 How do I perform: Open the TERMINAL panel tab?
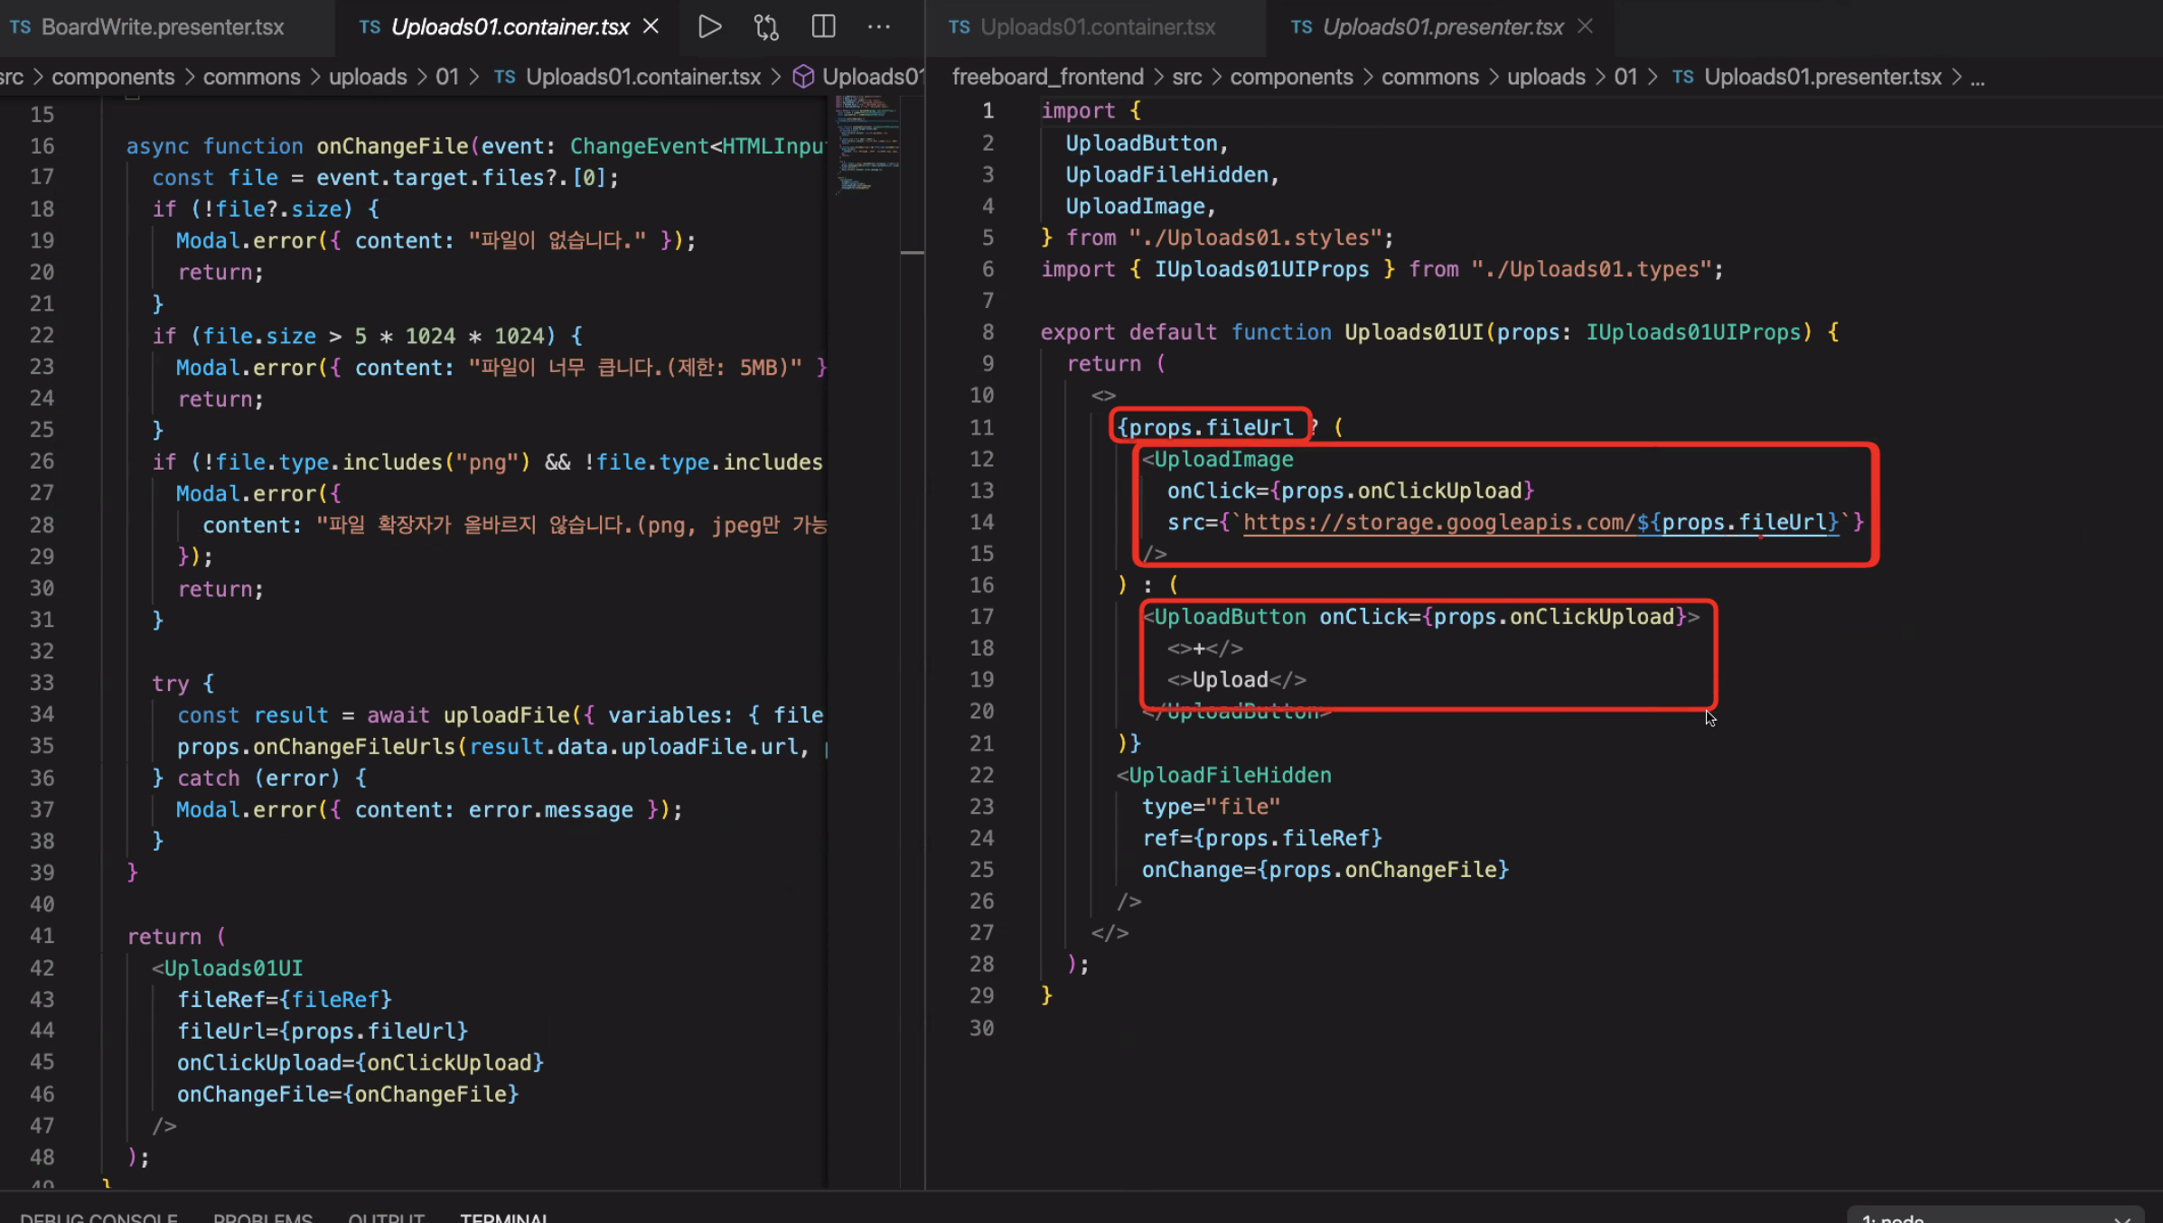coord(503,1217)
